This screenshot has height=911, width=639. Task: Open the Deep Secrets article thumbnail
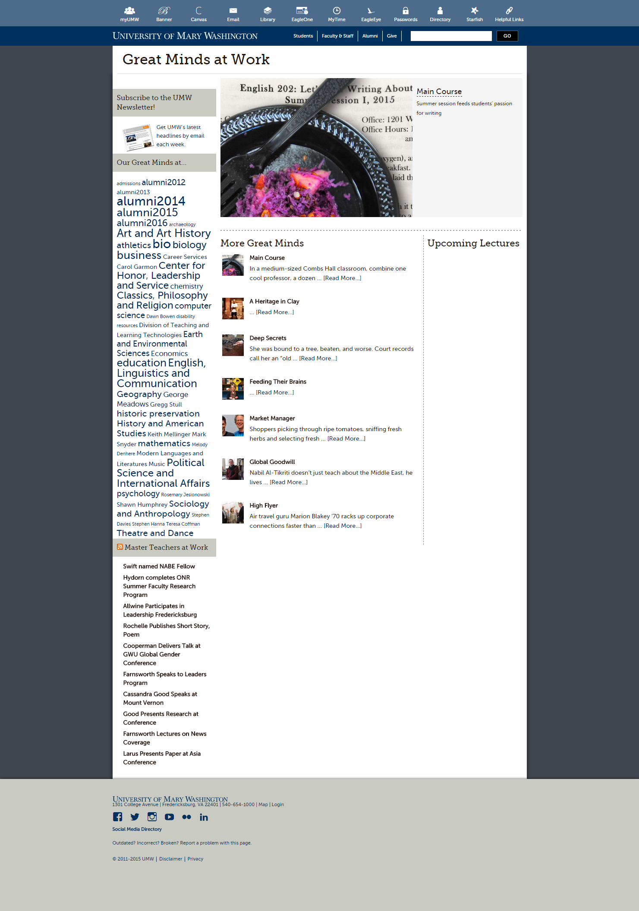point(233,345)
